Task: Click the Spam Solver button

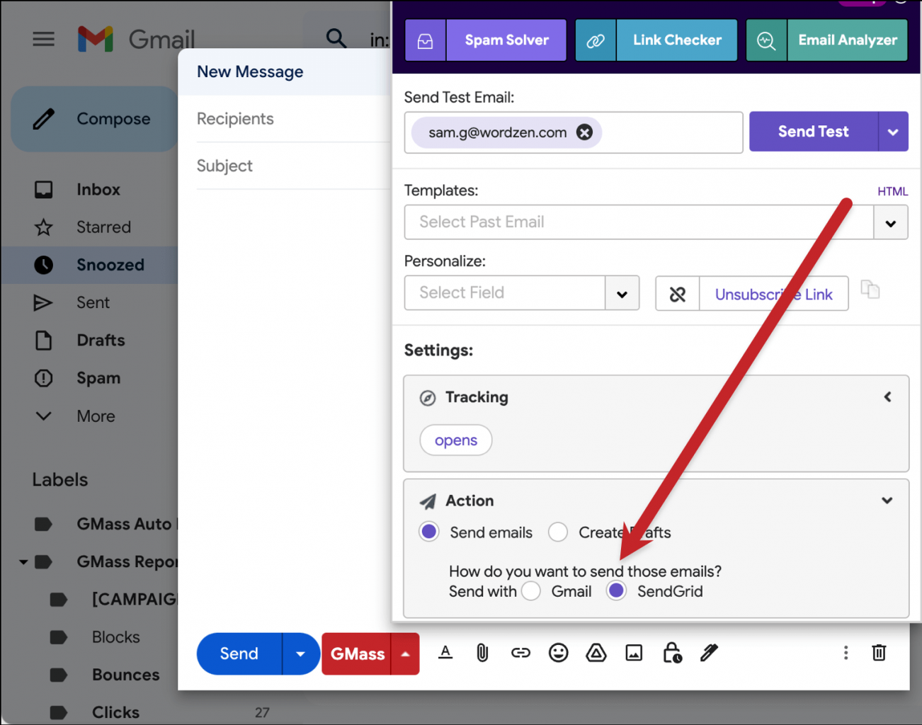Action: (506, 40)
